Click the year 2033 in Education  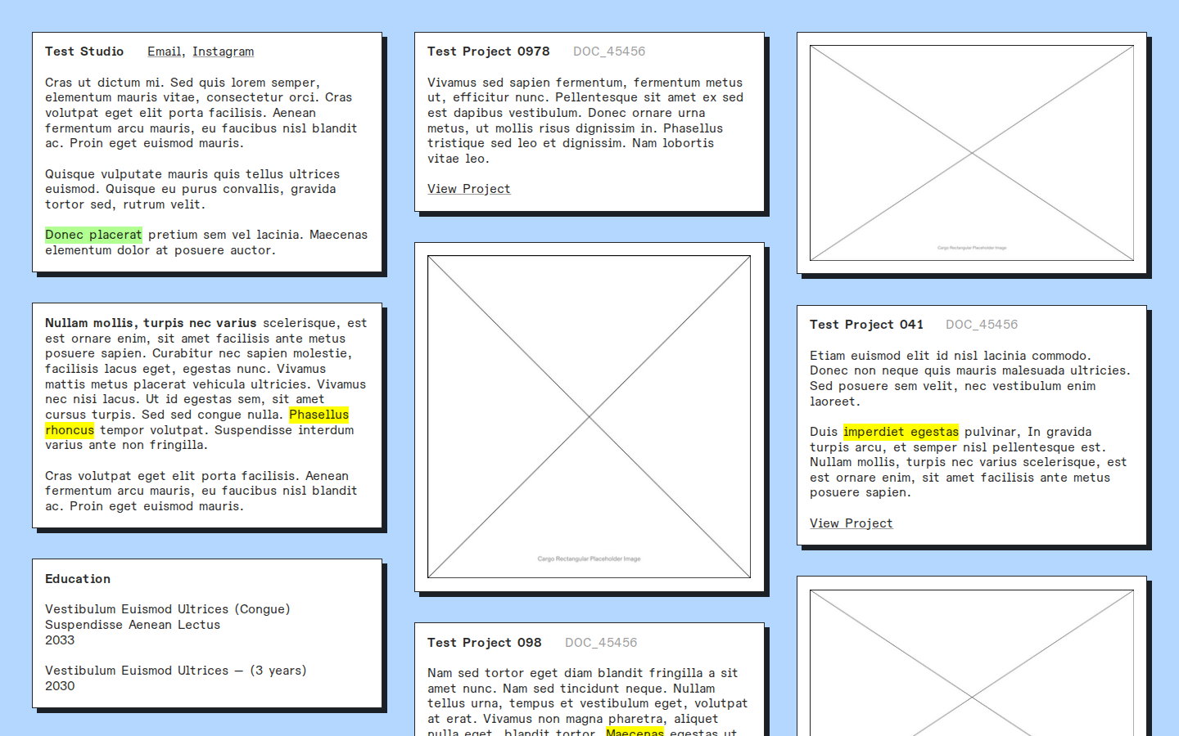click(60, 640)
